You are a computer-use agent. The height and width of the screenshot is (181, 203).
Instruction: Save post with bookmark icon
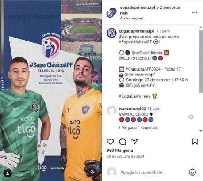point(195,142)
